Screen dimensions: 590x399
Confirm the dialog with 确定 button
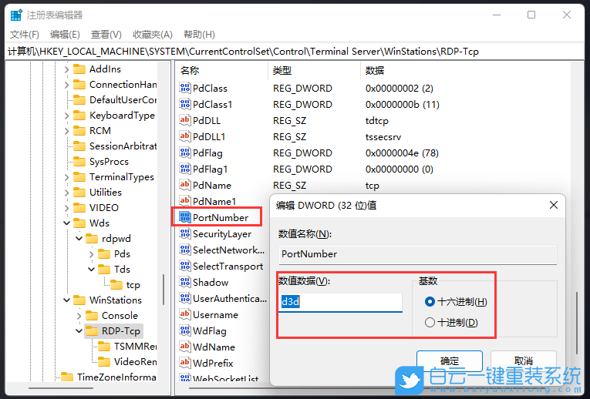coord(450,361)
